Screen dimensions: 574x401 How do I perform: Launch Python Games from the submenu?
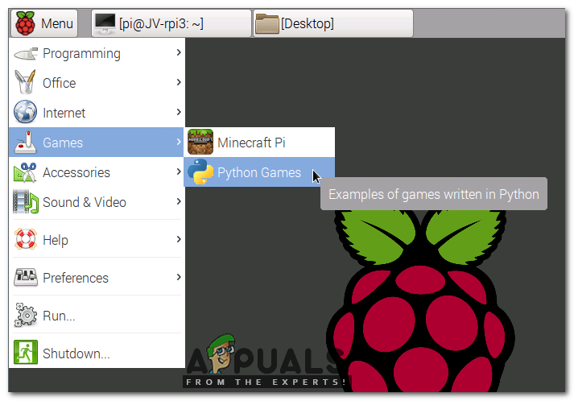click(x=259, y=172)
